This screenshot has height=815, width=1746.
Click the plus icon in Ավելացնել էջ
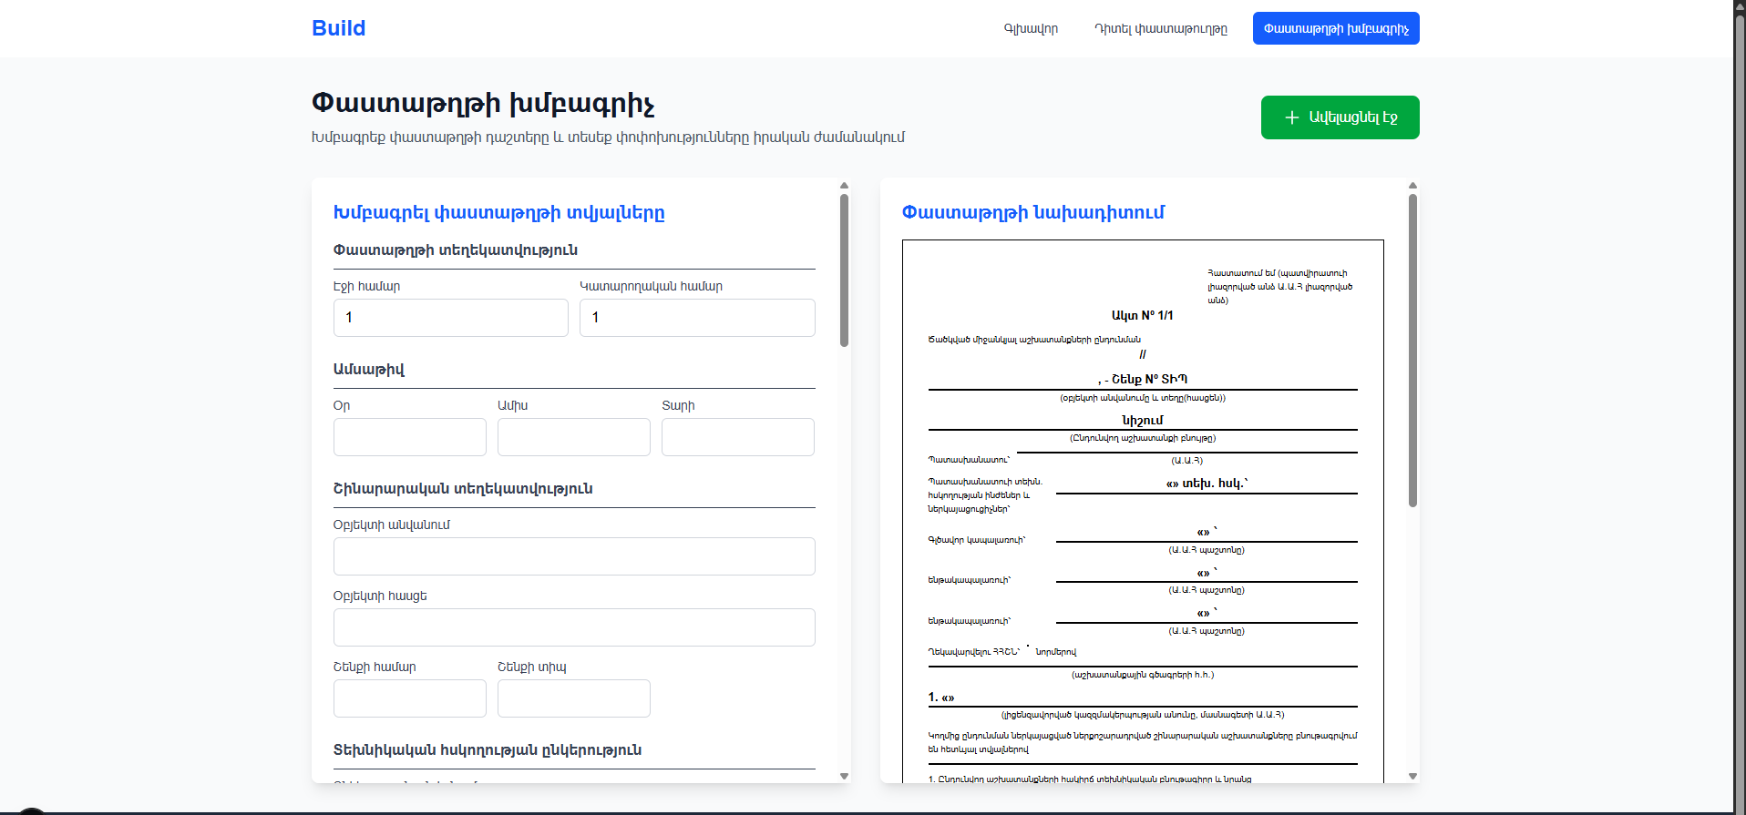[x=1291, y=117]
